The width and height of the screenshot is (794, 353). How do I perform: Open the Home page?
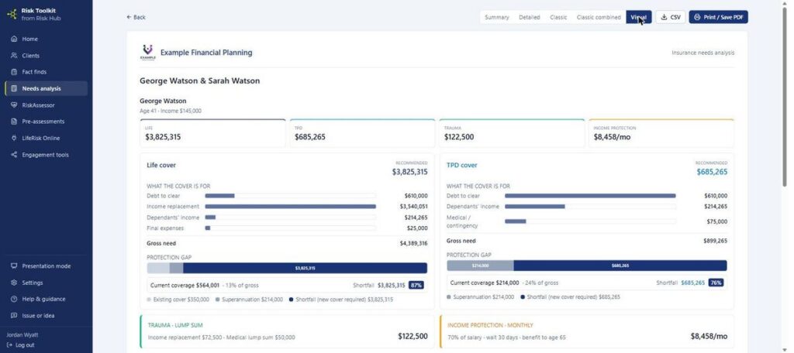(x=46, y=39)
